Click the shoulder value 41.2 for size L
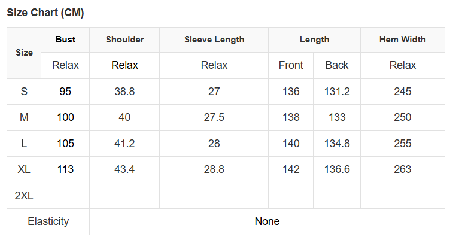The image size is (459, 243). pos(124,144)
